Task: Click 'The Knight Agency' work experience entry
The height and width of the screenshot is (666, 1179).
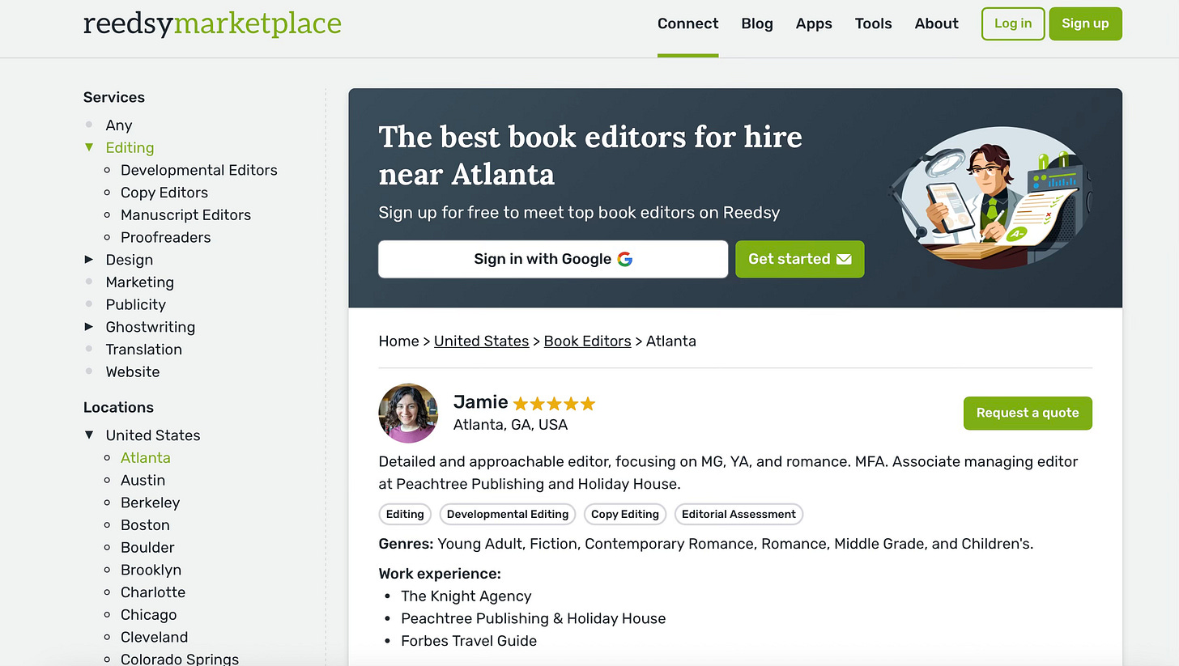Action: click(466, 596)
